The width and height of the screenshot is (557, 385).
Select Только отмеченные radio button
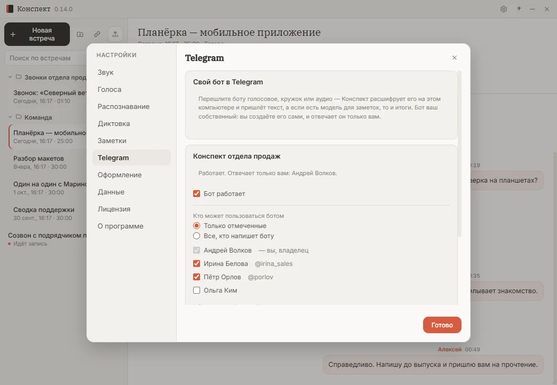(196, 225)
